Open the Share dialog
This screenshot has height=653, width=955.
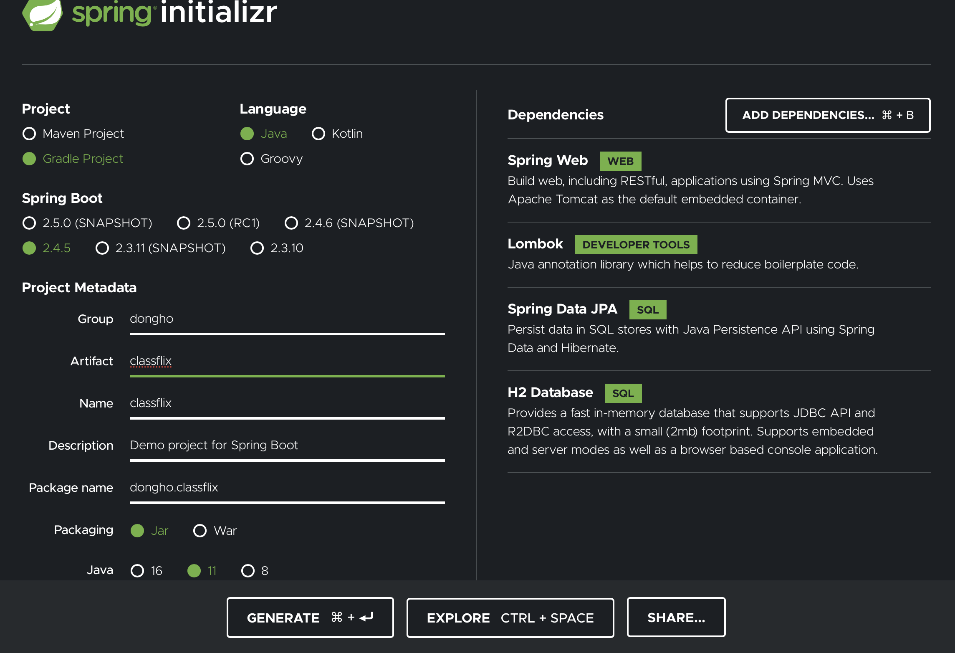coord(676,618)
